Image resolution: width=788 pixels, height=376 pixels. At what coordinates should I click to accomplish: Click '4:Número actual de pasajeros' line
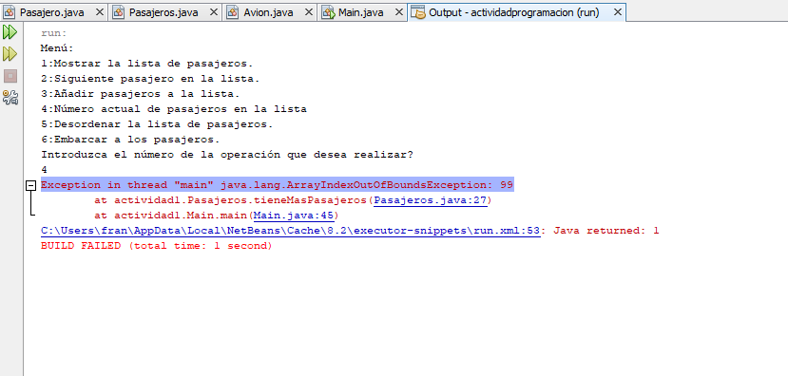point(173,109)
